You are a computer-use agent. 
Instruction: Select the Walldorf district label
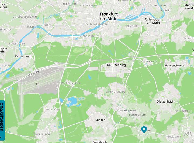click(53, 110)
